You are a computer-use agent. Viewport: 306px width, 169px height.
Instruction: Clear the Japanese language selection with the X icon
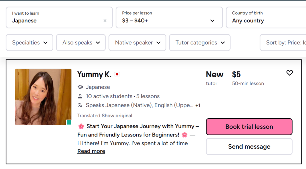click(x=105, y=21)
